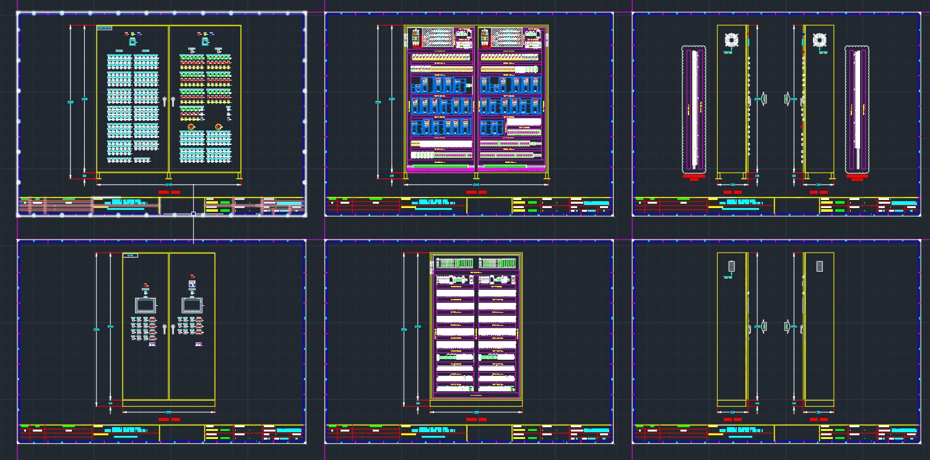Image resolution: width=930 pixels, height=460 pixels.
Task: Pick the left door handle on the terminal-grid cabinet
Action: tap(165, 102)
